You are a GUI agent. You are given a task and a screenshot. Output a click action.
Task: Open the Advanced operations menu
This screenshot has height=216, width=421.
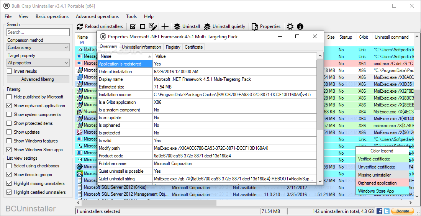coord(97,16)
